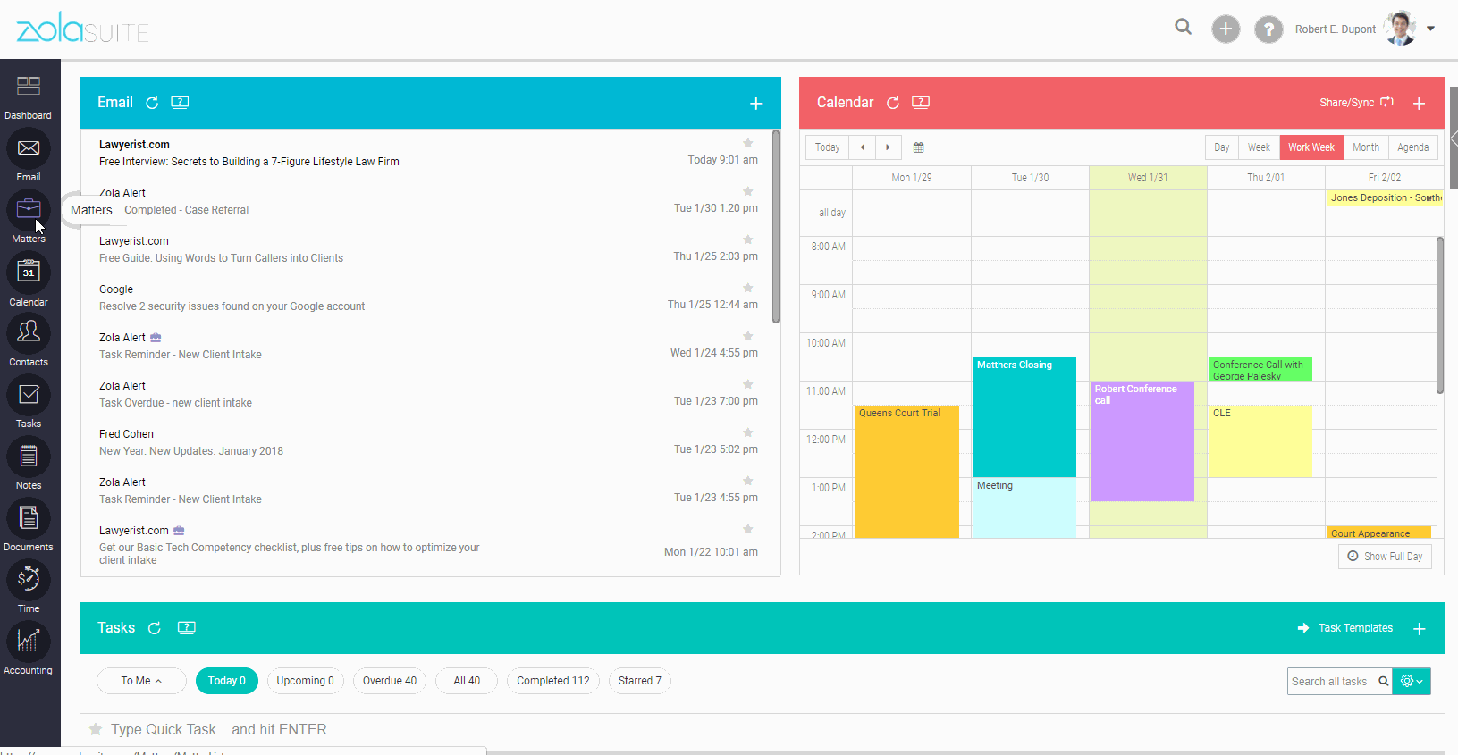Open tasks settings gear dropdown
This screenshot has height=755, width=1458.
(x=1412, y=681)
